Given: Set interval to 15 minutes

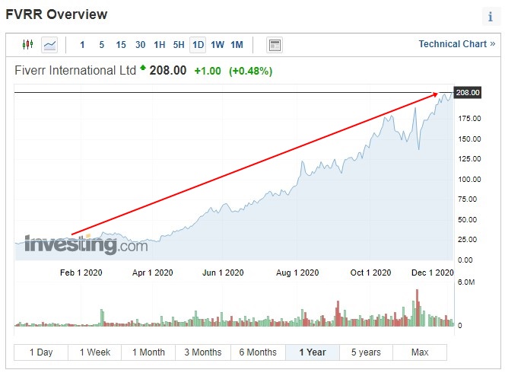Looking at the screenshot, I should (x=121, y=45).
